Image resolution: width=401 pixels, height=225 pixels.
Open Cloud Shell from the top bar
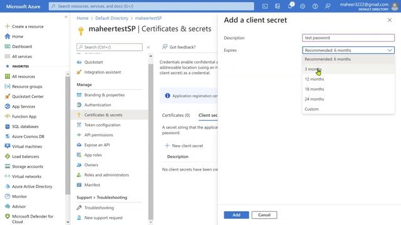pyautogui.click(x=265, y=6)
